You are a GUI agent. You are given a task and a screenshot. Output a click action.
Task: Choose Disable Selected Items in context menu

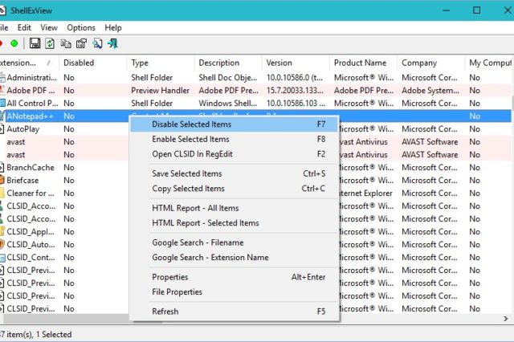(192, 124)
